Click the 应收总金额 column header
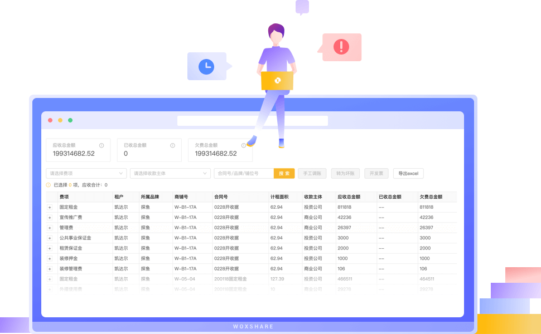Viewport: 541px width, 334px height. pyautogui.click(x=349, y=197)
